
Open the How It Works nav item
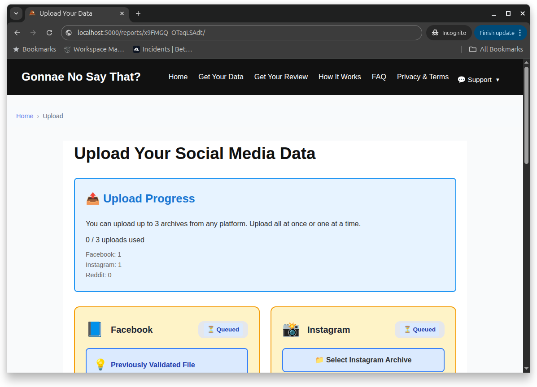click(x=340, y=77)
